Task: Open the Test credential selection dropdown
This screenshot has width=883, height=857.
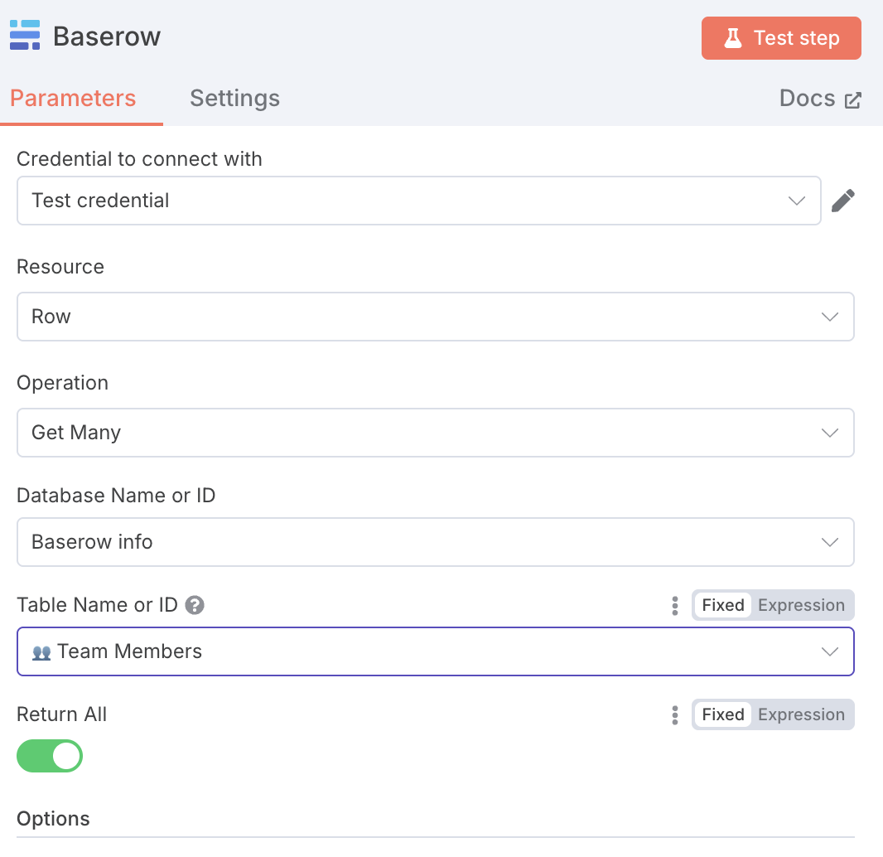Action: point(418,201)
